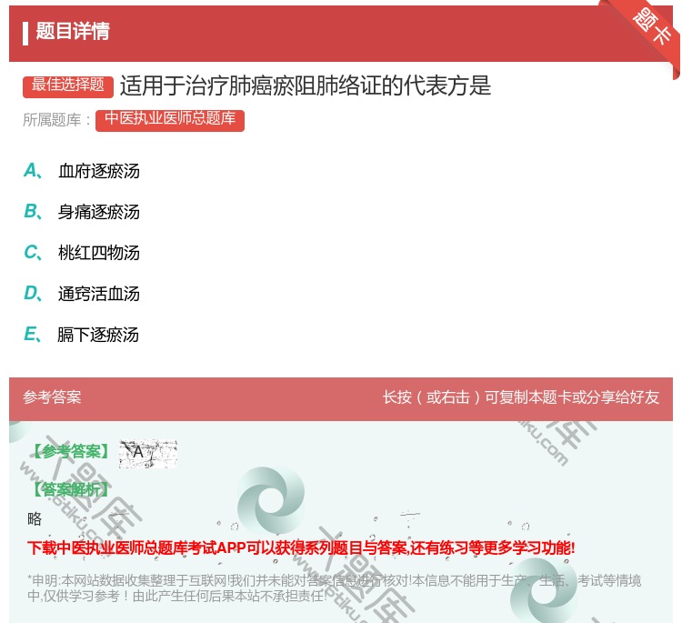This screenshot has width=682, height=623.
Task: Click the long-press copy or share hint text
Action: 521,397
